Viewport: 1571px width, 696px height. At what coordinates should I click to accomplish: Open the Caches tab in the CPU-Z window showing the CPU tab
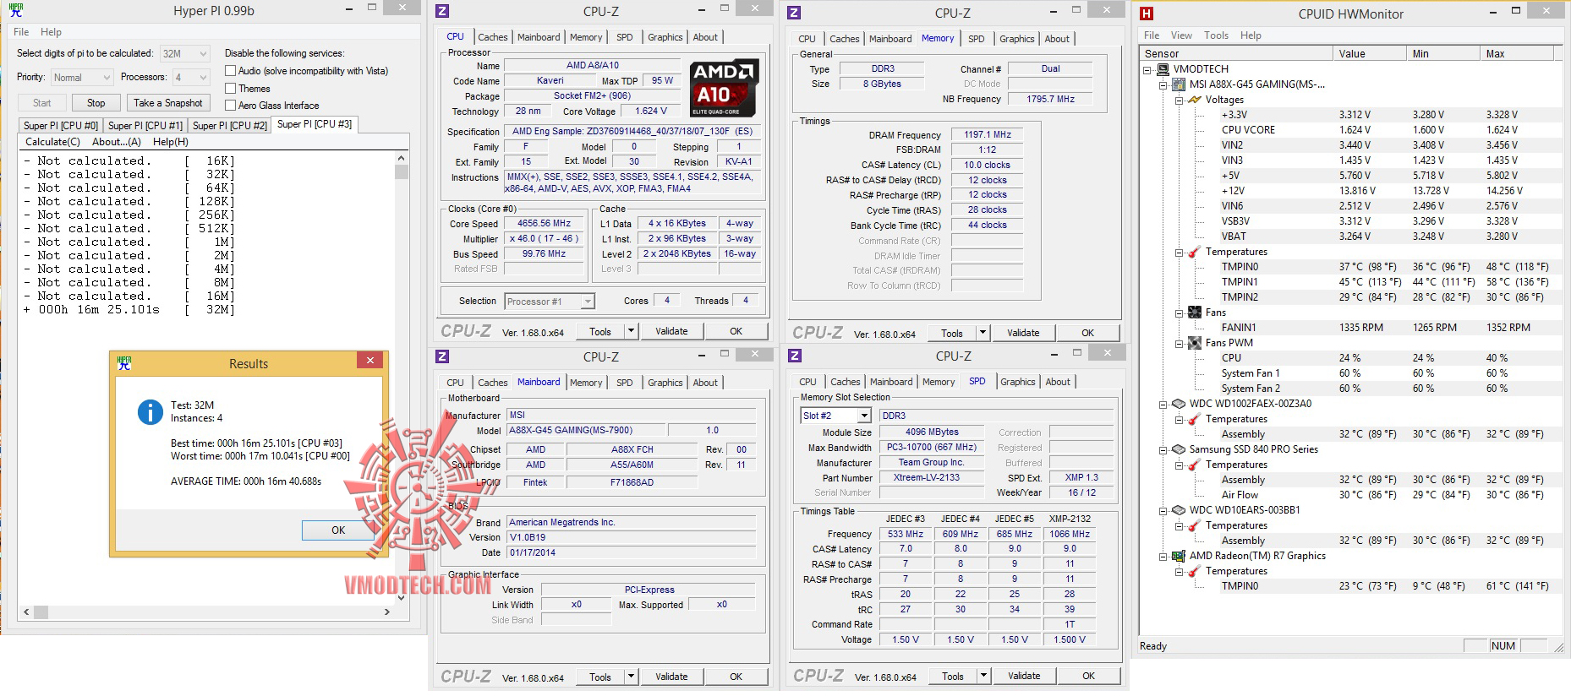tap(492, 37)
